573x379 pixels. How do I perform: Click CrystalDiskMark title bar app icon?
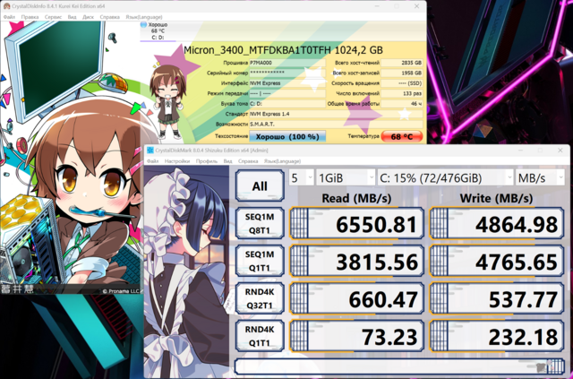[150, 151]
